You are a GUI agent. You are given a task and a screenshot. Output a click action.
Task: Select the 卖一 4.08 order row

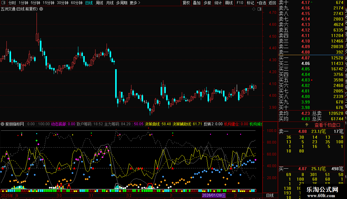pos(311,52)
